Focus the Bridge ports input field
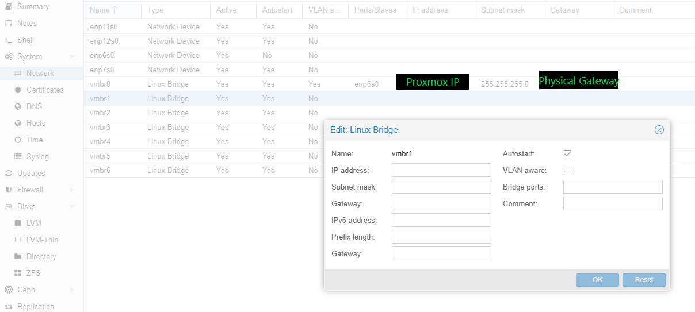The width and height of the screenshot is (695, 312). coord(613,187)
